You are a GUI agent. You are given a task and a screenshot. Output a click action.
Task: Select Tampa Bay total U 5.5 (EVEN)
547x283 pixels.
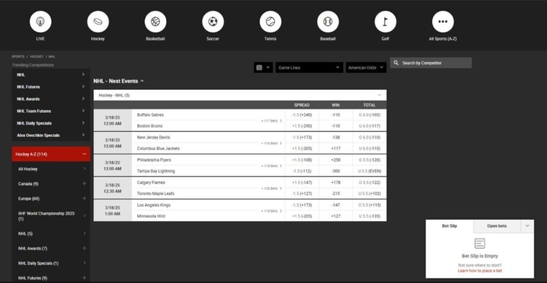coord(370,171)
